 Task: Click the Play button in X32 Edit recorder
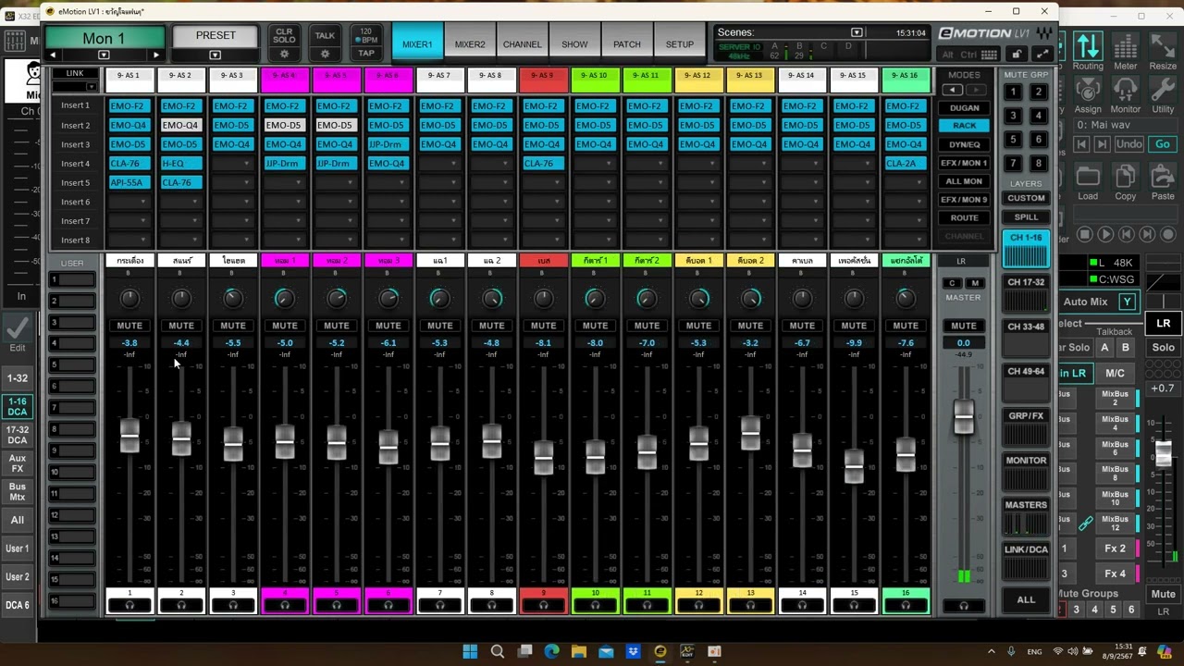[1105, 235]
